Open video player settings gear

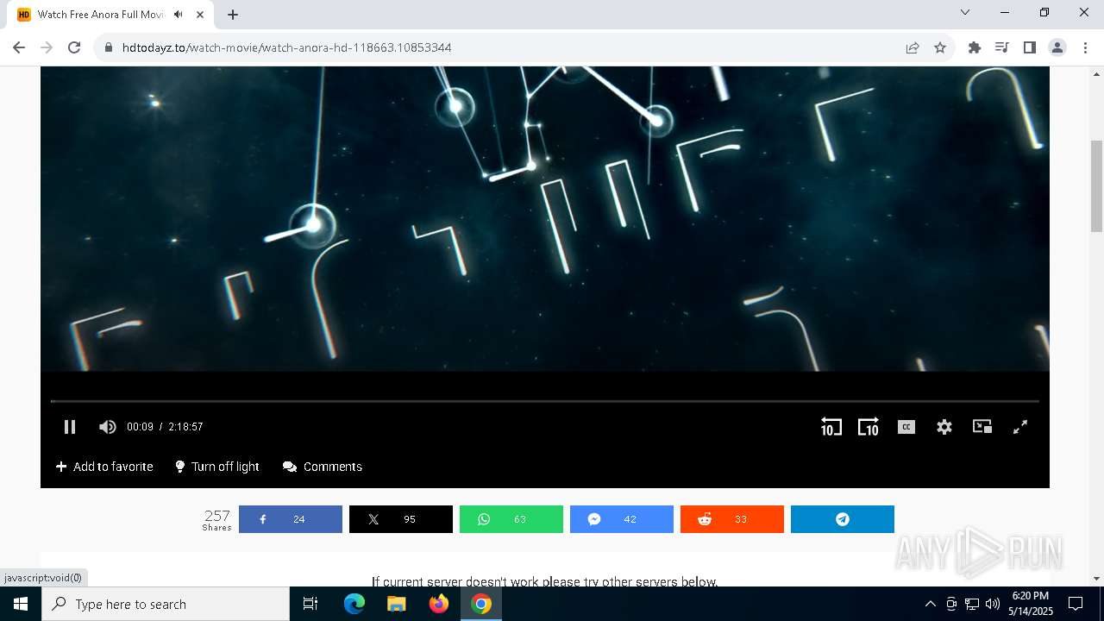click(x=944, y=427)
